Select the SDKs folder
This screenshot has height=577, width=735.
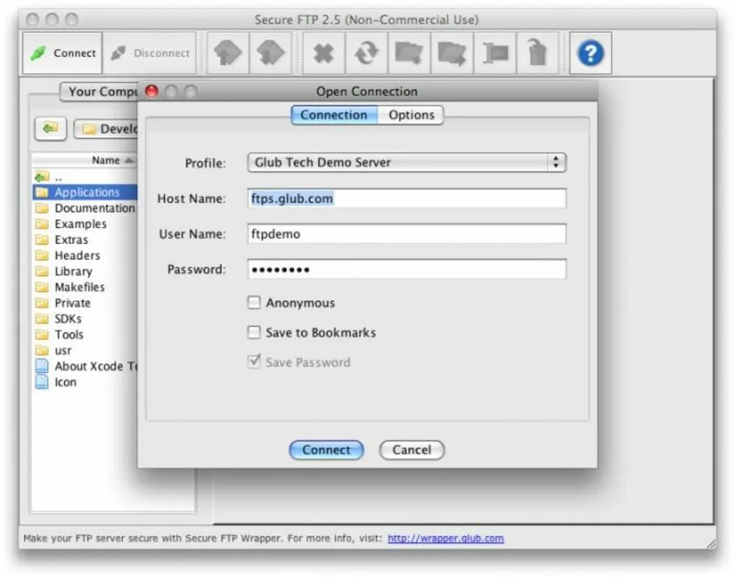pos(84,319)
